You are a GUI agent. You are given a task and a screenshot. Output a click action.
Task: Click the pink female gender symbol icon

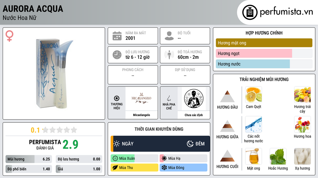click(x=9, y=36)
